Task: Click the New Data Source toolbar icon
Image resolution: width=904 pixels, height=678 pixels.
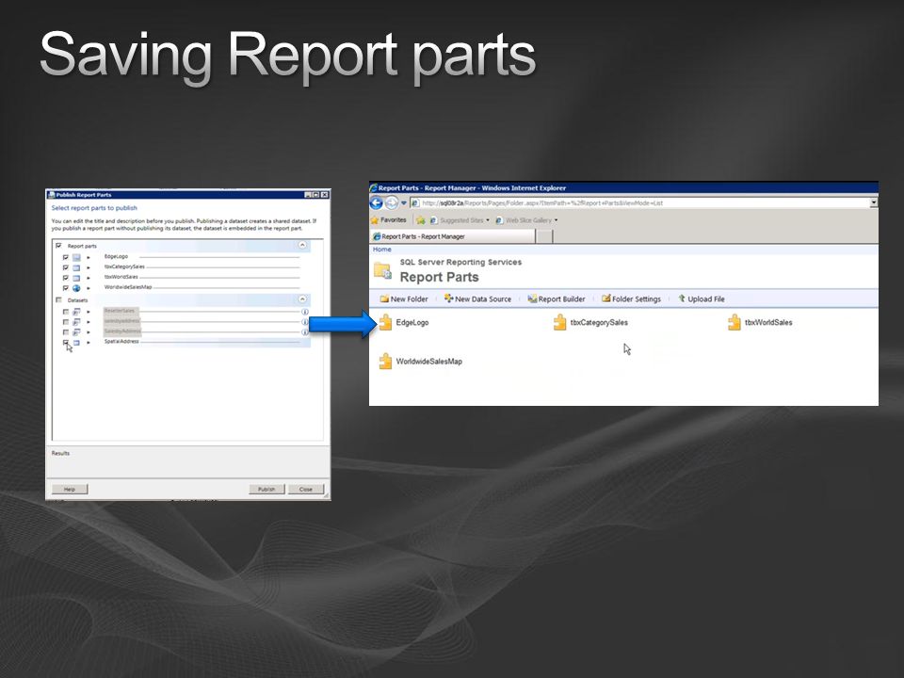Action: coord(448,299)
